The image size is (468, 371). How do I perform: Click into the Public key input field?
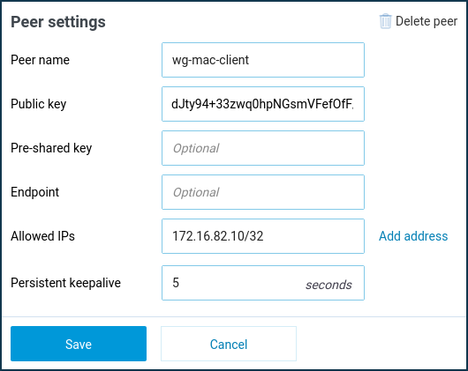[263, 104]
